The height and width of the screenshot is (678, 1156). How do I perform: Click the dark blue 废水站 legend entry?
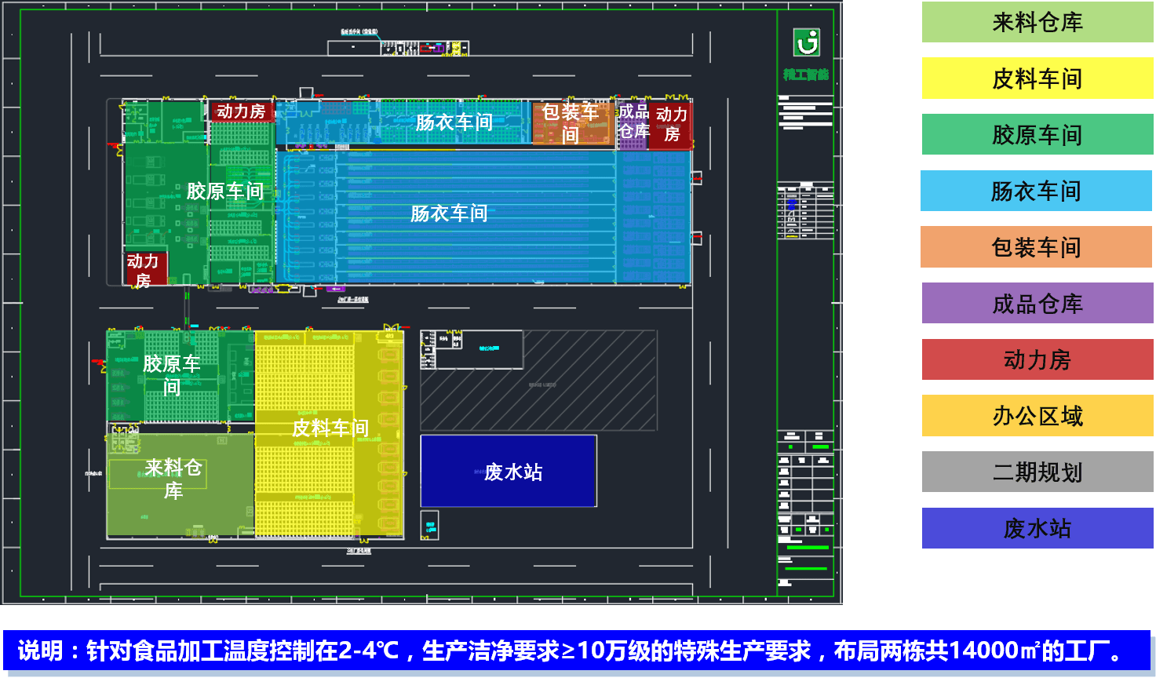(1037, 528)
